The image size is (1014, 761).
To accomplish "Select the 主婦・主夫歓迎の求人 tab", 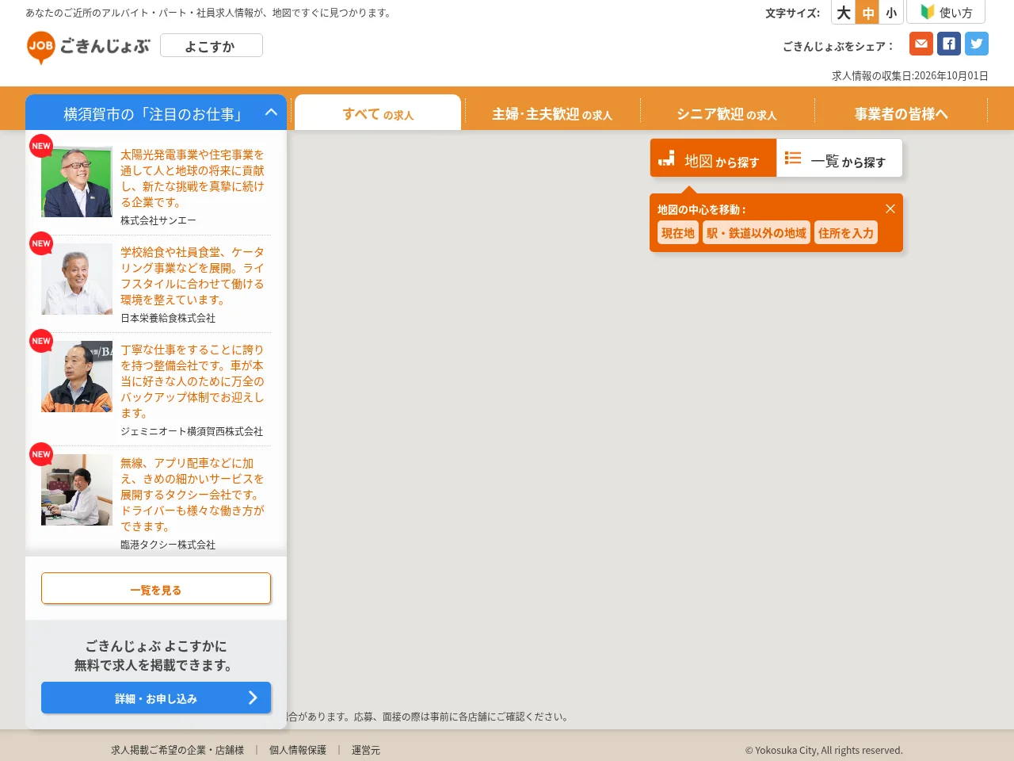I will click(x=552, y=113).
